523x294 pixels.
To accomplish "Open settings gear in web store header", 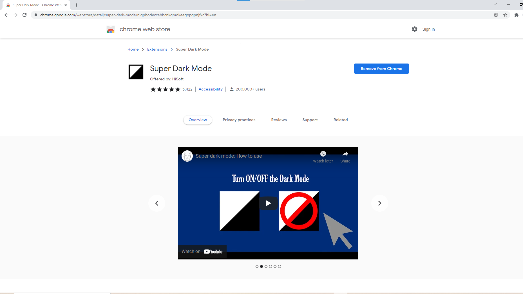I will pyautogui.click(x=415, y=29).
